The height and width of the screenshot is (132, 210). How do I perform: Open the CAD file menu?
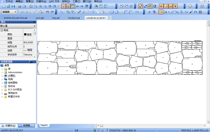54,1
